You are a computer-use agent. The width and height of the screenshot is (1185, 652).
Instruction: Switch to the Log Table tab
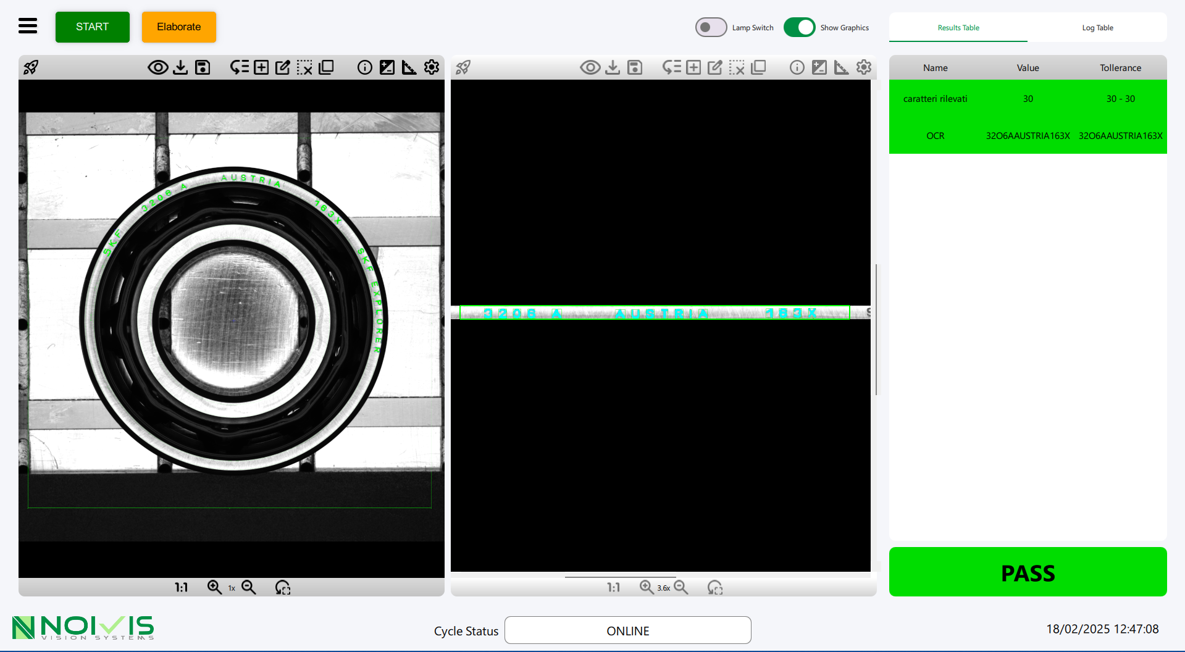tap(1097, 28)
